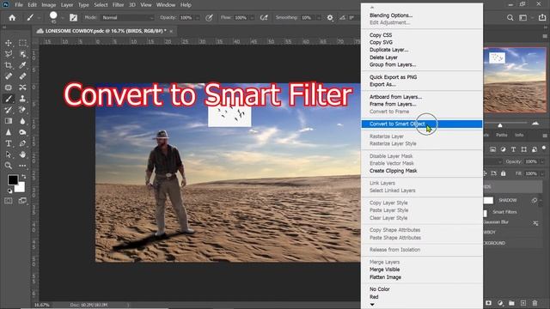Open the Layers panel Fill dropdown

click(x=541, y=173)
